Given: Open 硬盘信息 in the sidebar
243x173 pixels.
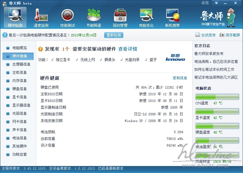Looking at the screenshot, I should click(x=19, y=89).
